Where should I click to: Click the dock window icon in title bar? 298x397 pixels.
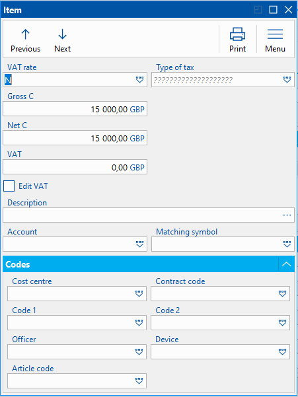tap(258, 10)
